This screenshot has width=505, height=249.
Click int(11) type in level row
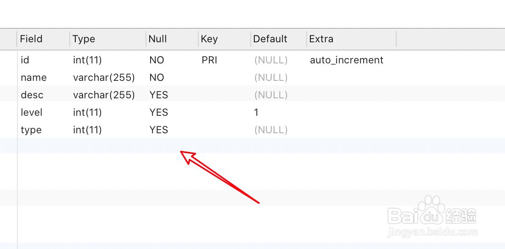coord(87,113)
